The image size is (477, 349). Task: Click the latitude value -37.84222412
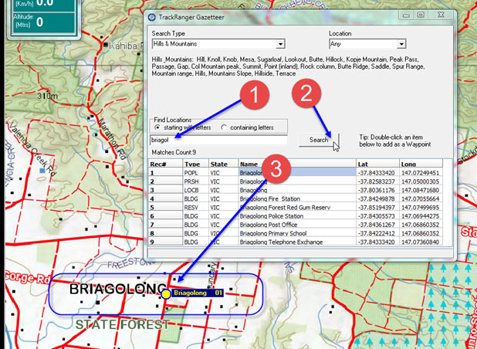[377, 233]
